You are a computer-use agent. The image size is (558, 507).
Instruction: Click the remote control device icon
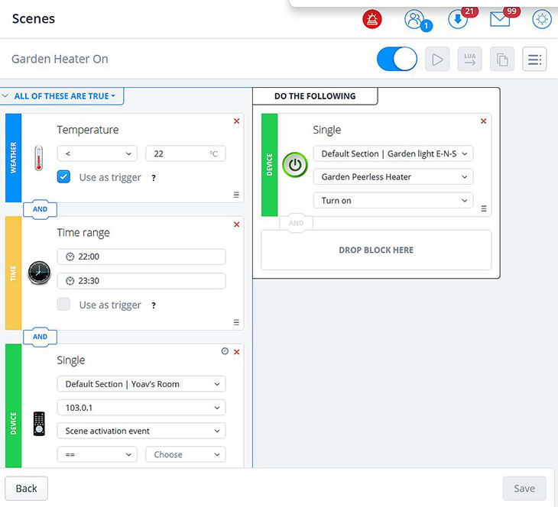(39, 424)
